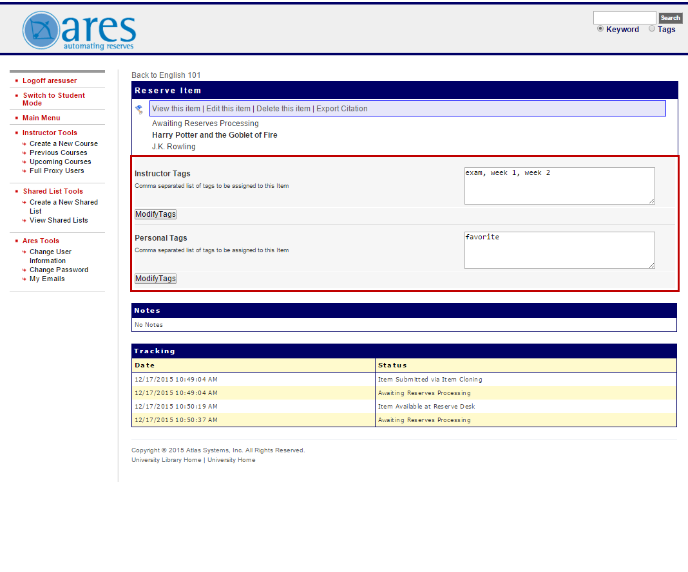Open Export Citation
Image resolution: width=688 pixels, height=572 pixels.
point(341,108)
